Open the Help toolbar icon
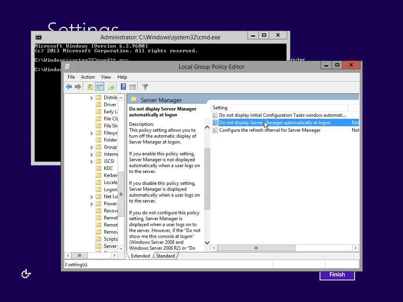Viewport: 403px width, 302px height. tap(123, 87)
